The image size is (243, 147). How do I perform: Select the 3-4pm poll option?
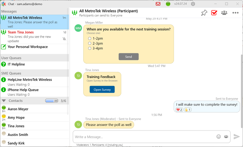pyautogui.click(x=89, y=48)
